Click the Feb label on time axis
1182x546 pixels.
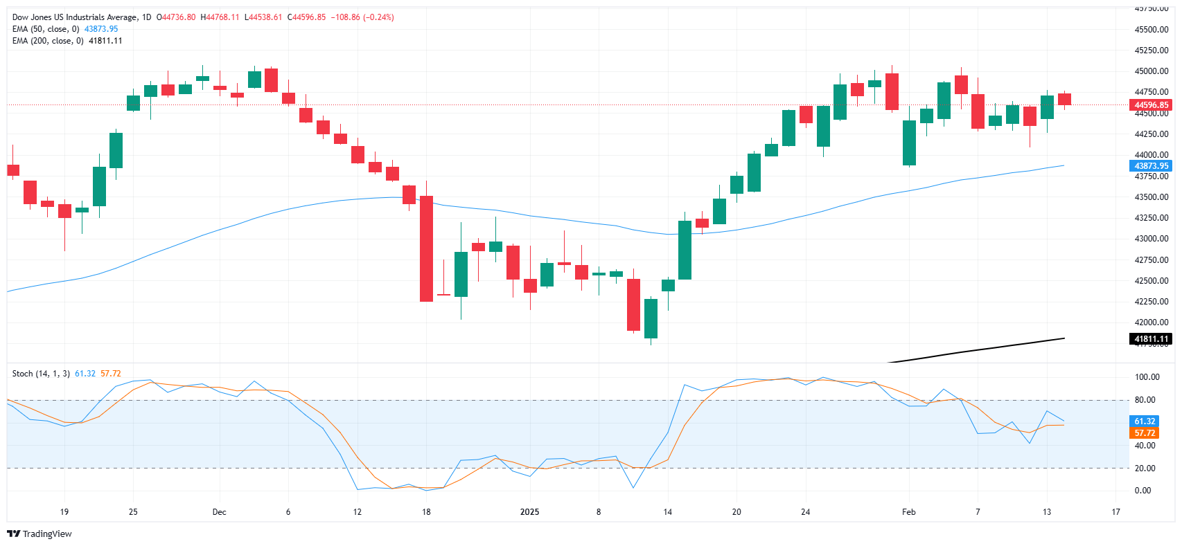[908, 512]
